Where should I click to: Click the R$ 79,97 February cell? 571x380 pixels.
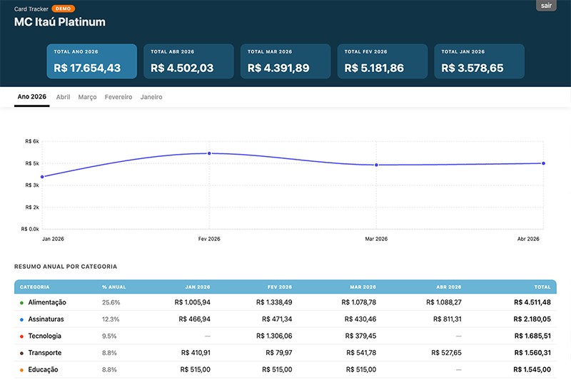(x=279, y=353)
